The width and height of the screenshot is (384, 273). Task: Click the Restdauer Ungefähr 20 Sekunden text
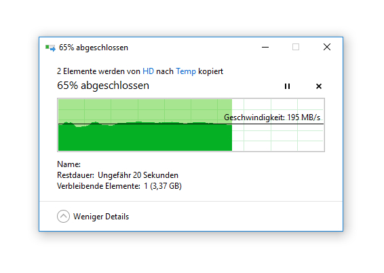coord(117,175)
